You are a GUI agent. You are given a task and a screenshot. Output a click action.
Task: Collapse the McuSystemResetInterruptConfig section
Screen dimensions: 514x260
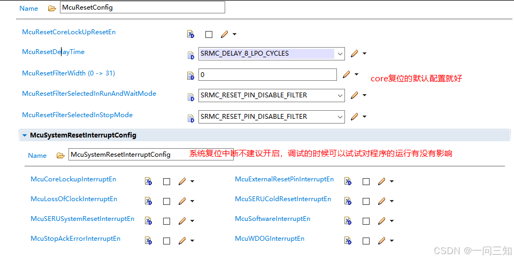pyautogui.click(x=25, y=135)
